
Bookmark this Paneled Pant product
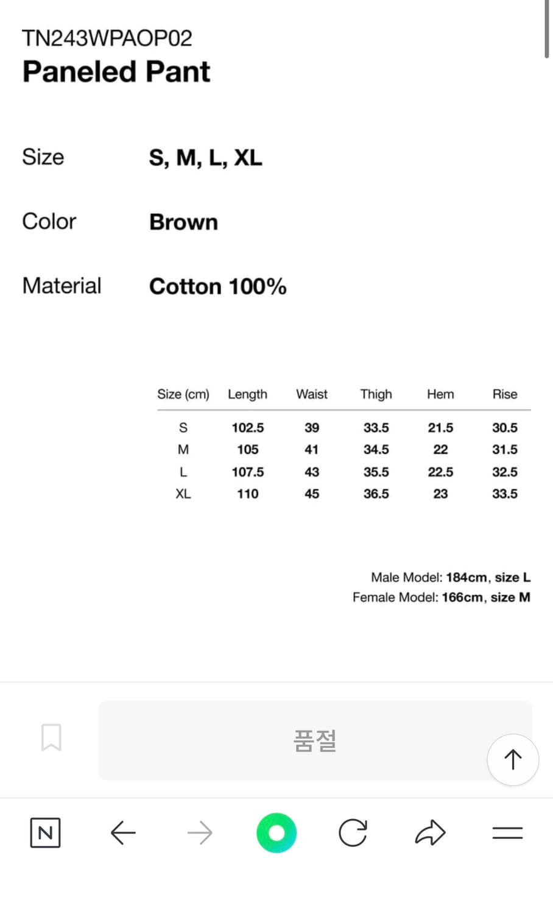tap(51, 737)
